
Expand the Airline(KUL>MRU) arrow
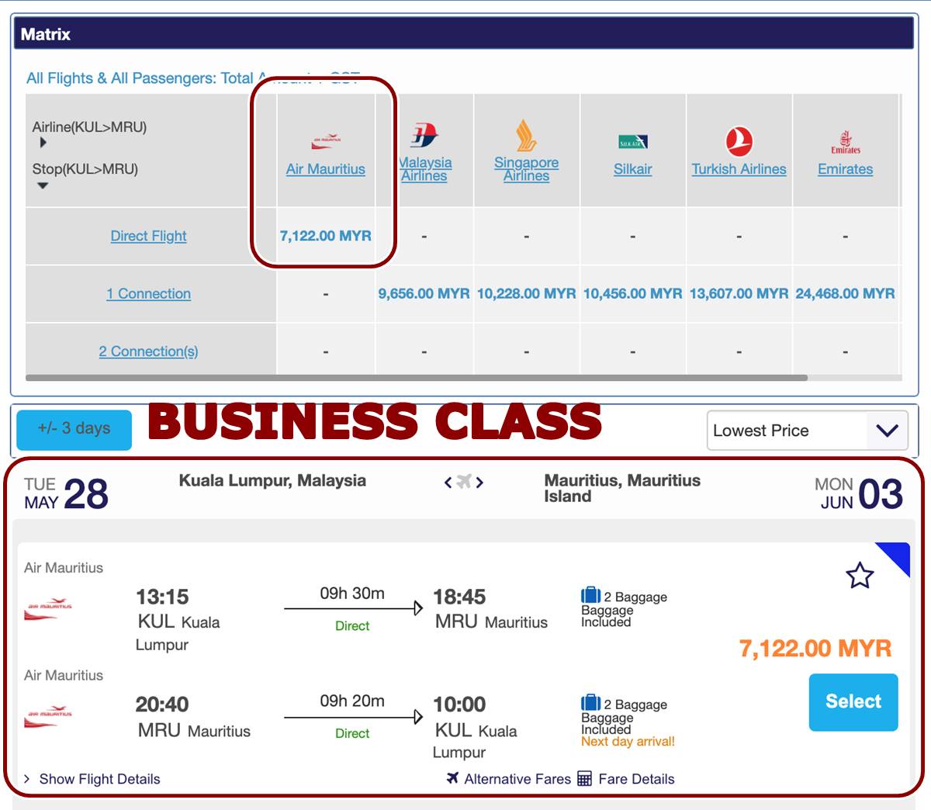coord(43,143)
